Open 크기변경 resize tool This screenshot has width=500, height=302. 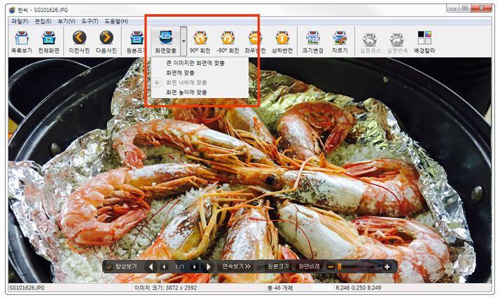(x=312, y=41)
